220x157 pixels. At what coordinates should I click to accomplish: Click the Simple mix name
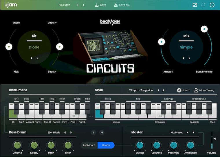click(x=186, y=47)
